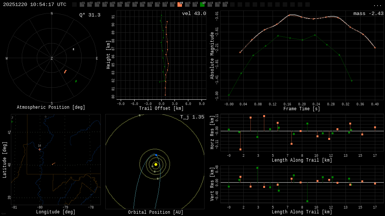Click the vel 43.0 velocity label
The image size is (385, 216).
point(194,13)
